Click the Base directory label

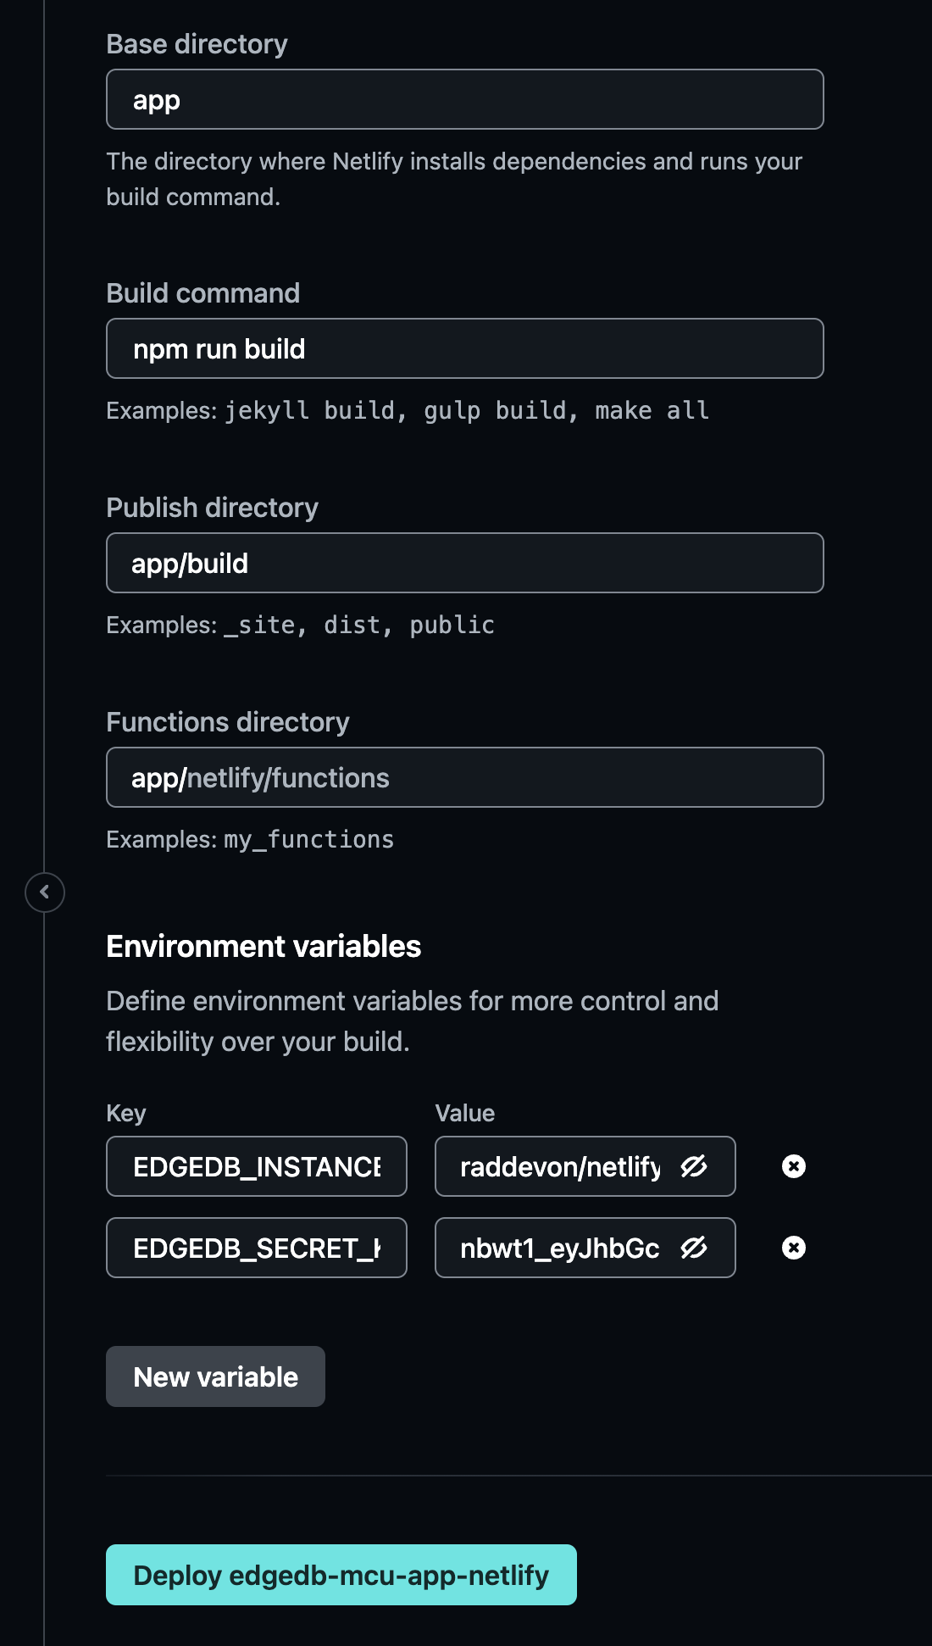[197, 44]
